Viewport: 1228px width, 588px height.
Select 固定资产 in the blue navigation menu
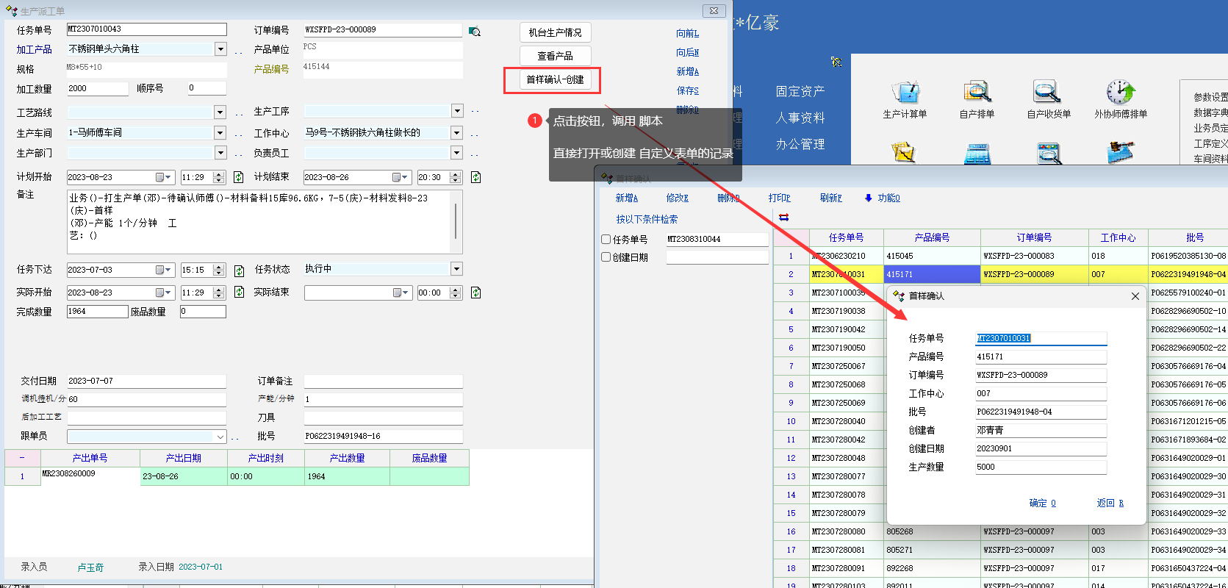tap(800, 91)
